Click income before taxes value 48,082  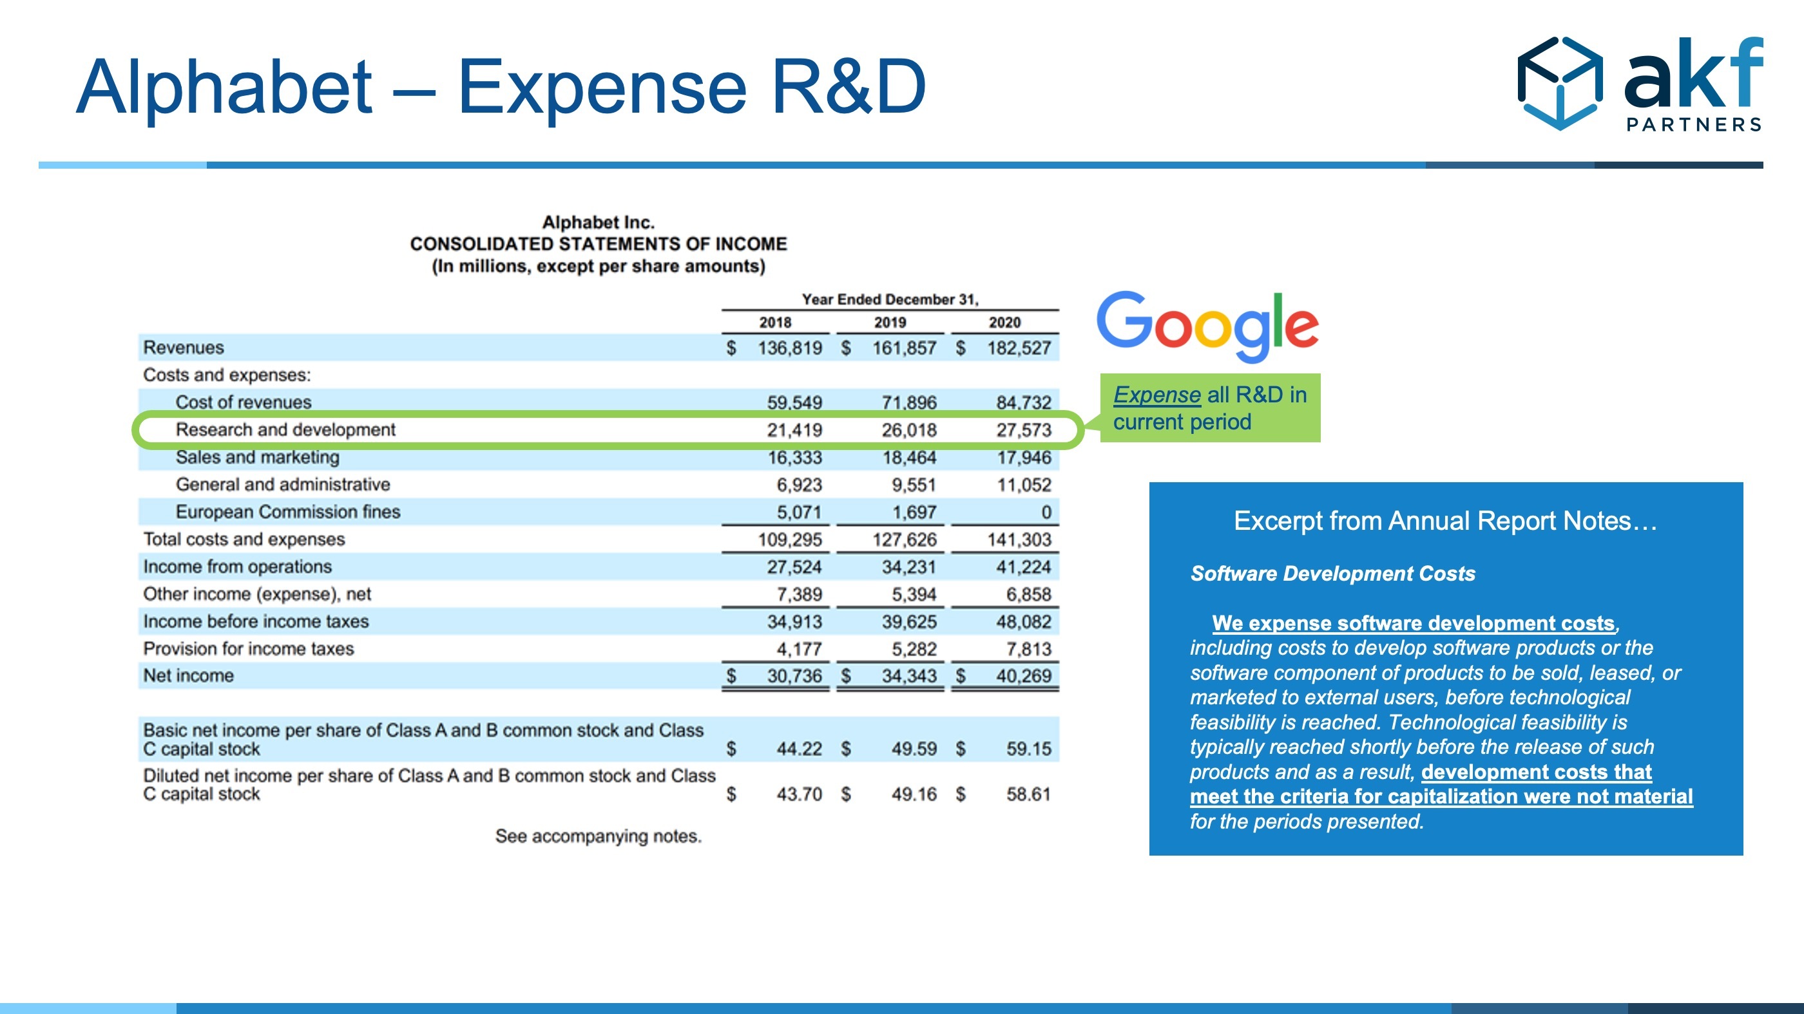[x=1024, y=621]
